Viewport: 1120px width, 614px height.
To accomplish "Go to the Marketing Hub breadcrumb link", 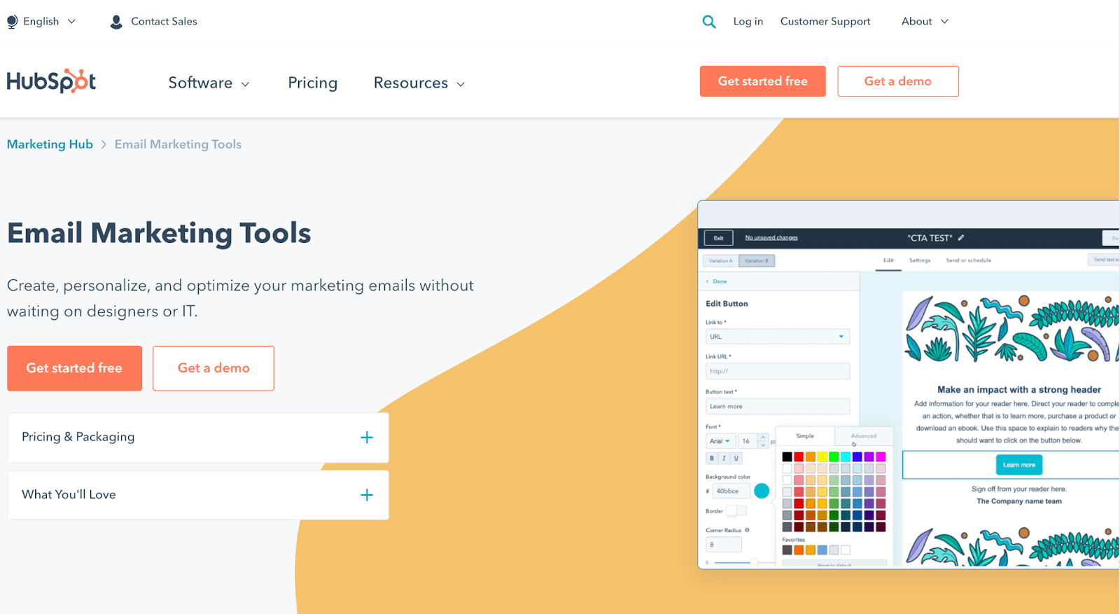I will pyautogui.click(x=50, y=144).
